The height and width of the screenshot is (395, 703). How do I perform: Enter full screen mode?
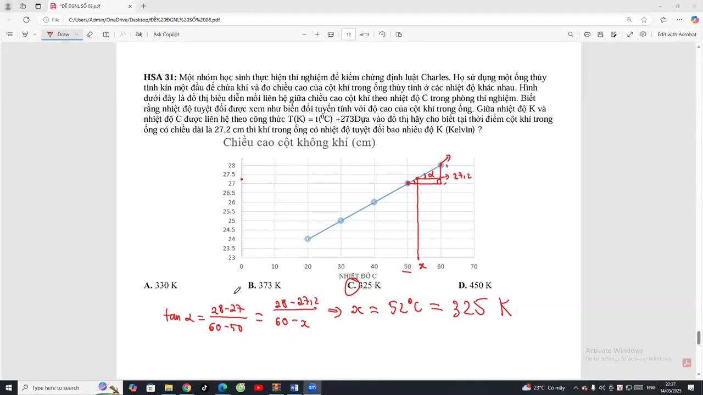(x=630, y=34)
